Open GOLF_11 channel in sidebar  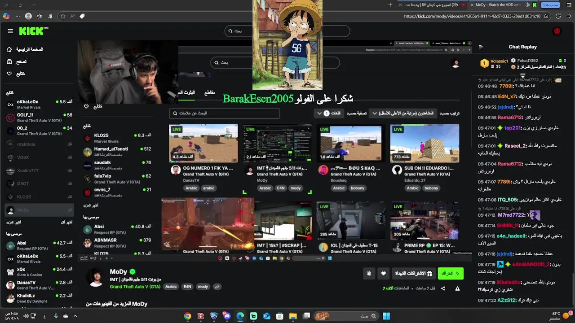tap(39, 118)
